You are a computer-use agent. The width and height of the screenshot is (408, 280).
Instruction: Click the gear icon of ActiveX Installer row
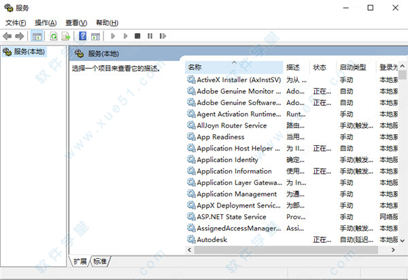pyautogui.click(x=191, y=80)
